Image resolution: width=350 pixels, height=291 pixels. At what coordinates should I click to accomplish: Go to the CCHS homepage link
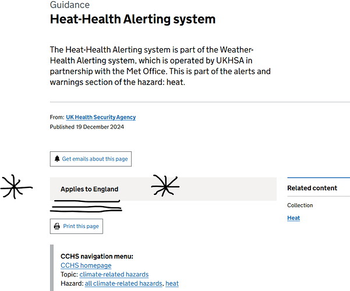86,265
